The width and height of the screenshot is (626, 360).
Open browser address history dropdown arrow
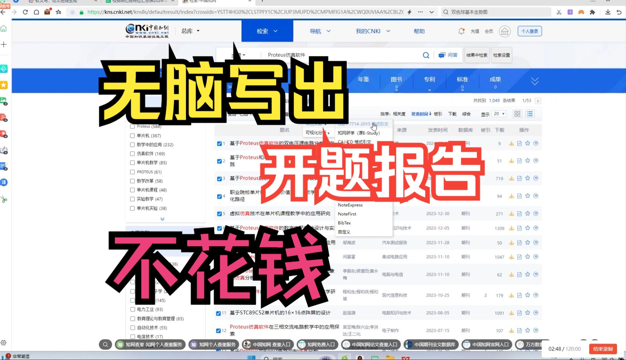click(432, 12)
